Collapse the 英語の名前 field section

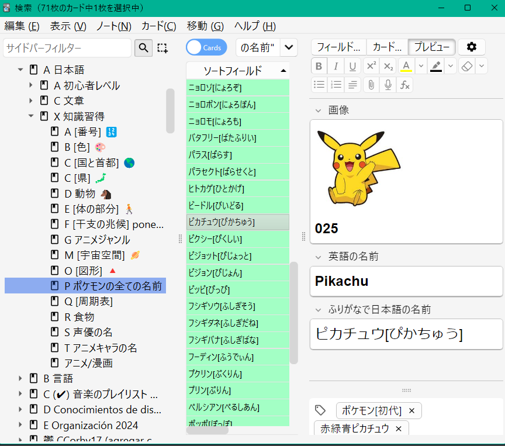coord(318,257)
